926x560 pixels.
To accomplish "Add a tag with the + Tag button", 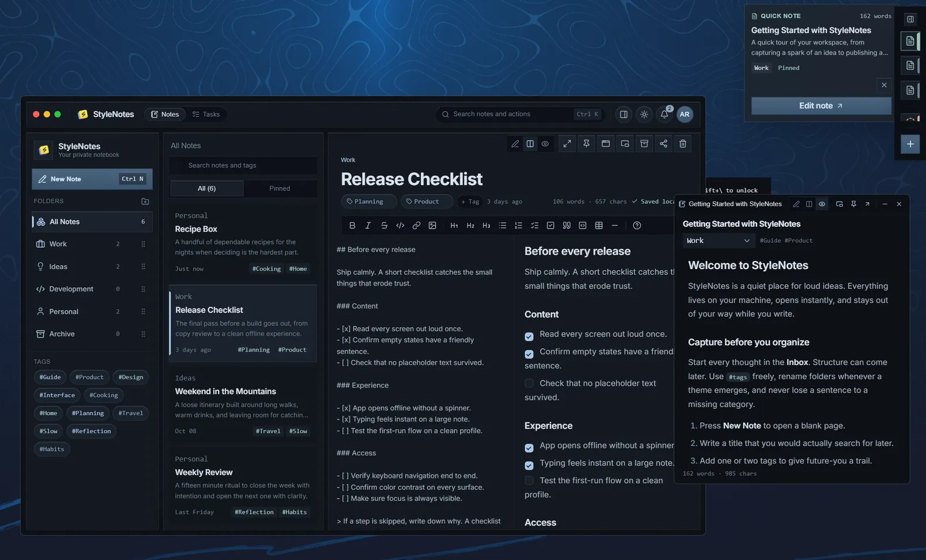I will click(470, 202).
